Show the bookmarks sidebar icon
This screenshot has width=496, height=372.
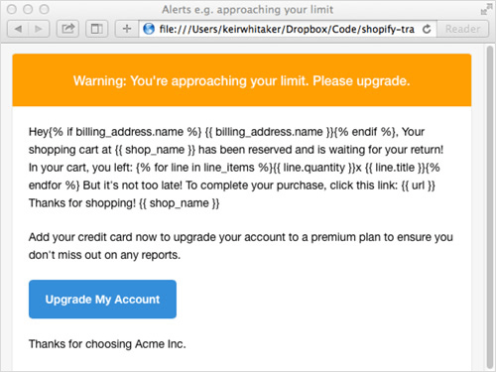pyautogui.click(x=96, y=29)
